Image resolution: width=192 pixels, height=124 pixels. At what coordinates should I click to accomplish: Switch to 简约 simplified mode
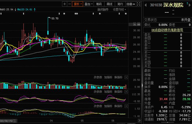pos(120,4)
